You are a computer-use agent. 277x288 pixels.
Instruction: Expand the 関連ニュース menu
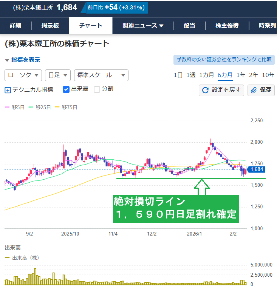pyautogui.click(x=143, y=26)
